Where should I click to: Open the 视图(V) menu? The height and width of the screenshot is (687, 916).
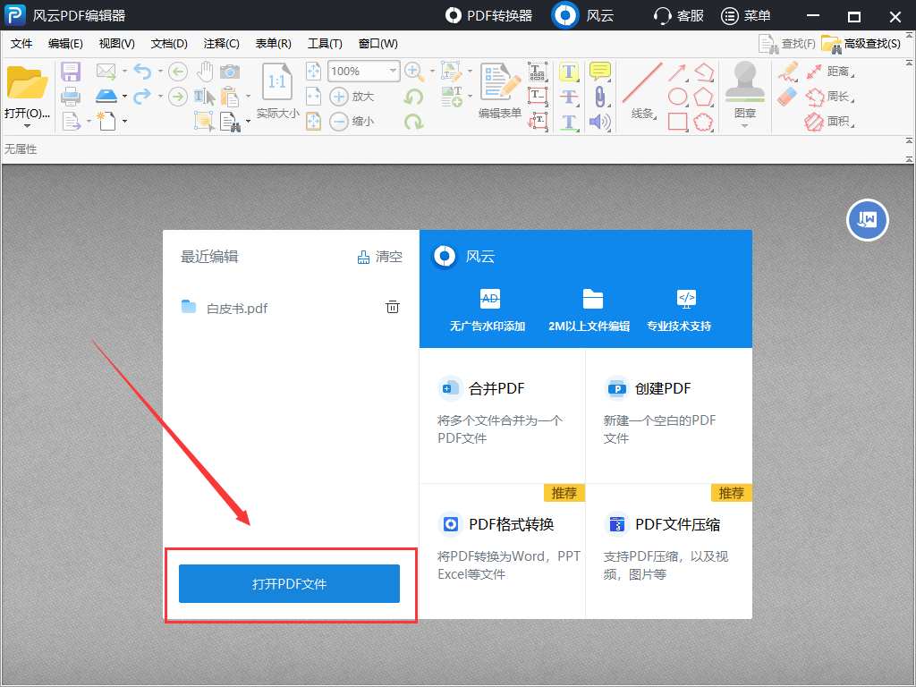[117, 44]
